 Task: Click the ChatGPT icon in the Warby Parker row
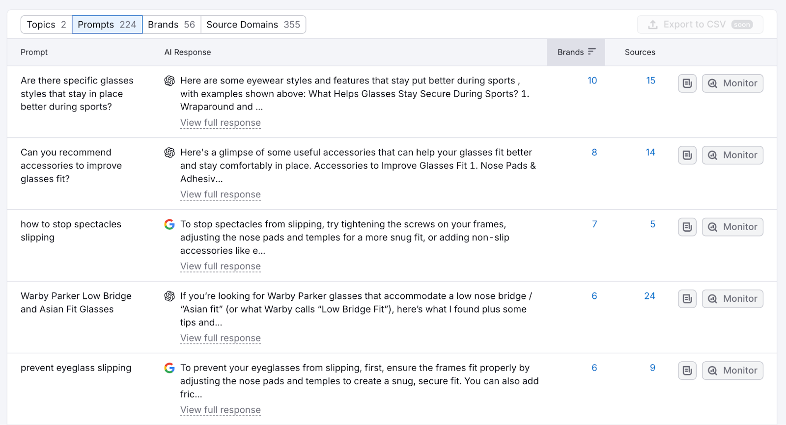(x=169, y=296)
